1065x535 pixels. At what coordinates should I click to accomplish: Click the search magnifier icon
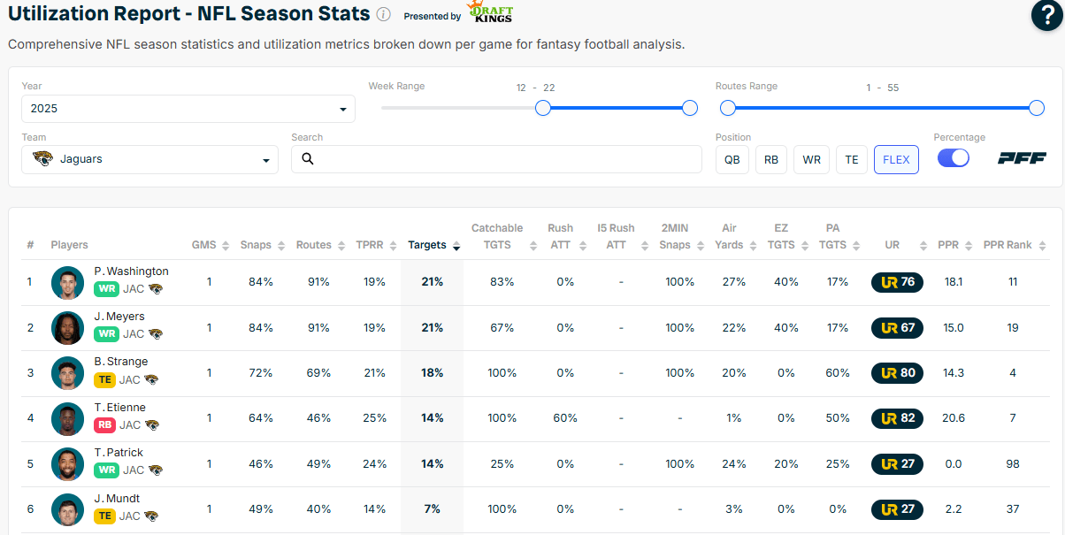308,159
